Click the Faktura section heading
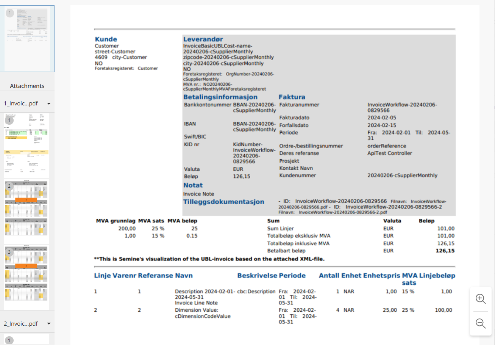Screen dimensions: 495x345 (x=292, y=97)
